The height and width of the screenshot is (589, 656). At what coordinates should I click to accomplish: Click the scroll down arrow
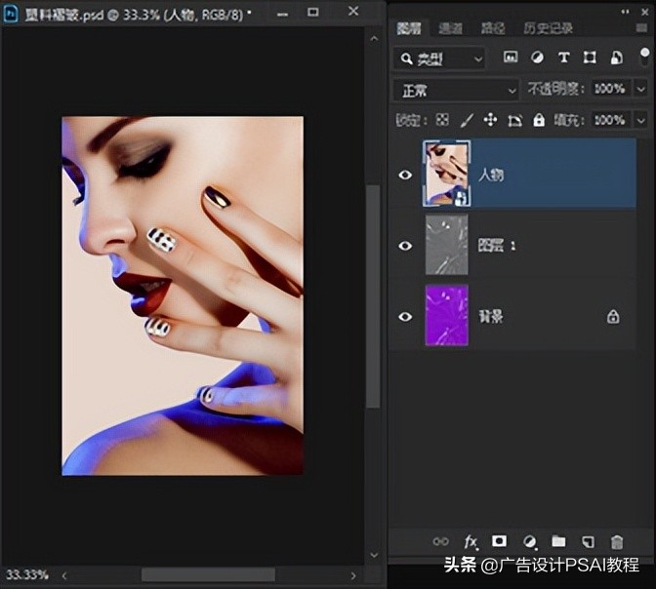pos(374,555)
